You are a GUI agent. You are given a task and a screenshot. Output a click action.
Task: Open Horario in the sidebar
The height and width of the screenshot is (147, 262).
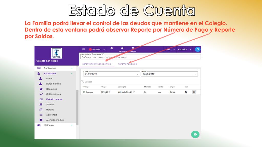point(50,109)
